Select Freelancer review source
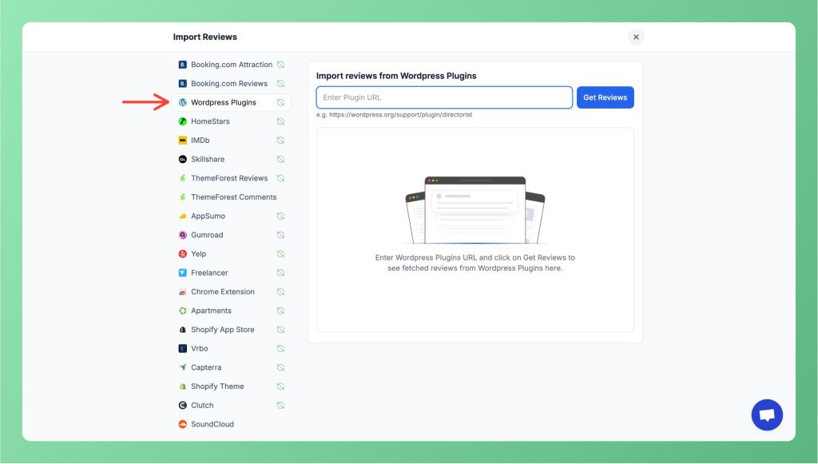818x464 pixels. tap(232, 272)
